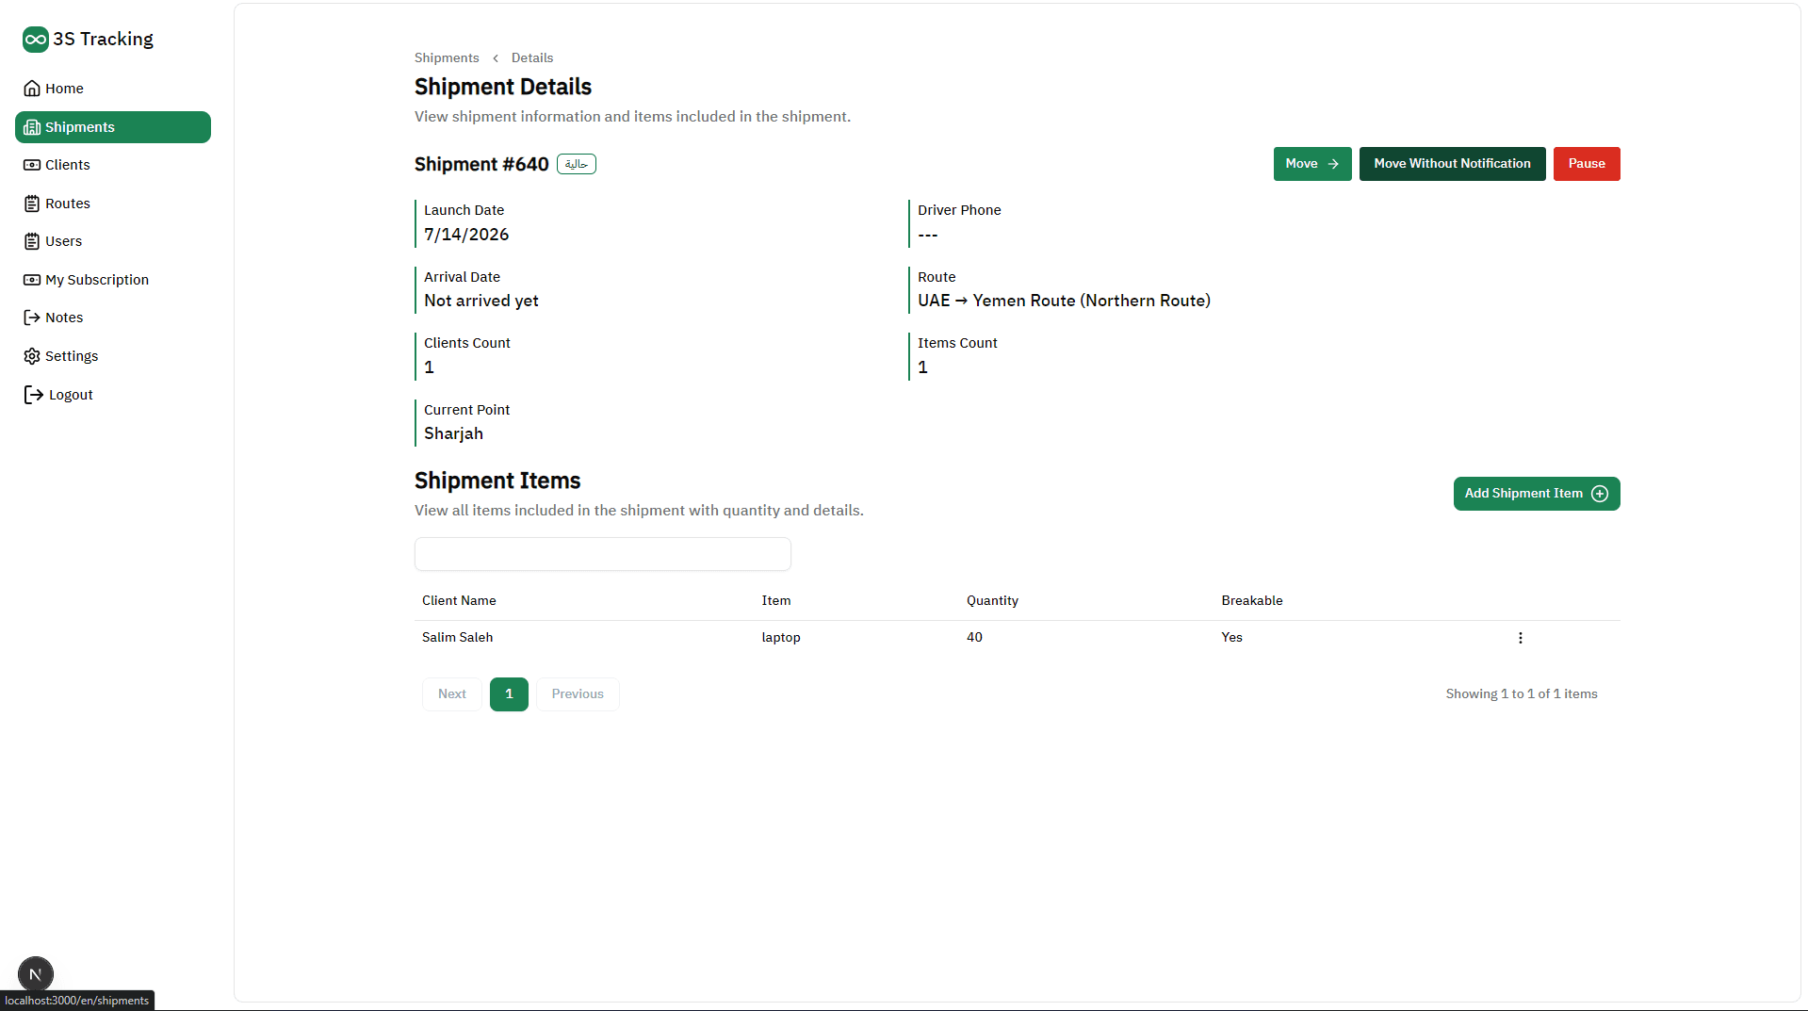Click the Routes clipboard icon

[x=32, y=204]
